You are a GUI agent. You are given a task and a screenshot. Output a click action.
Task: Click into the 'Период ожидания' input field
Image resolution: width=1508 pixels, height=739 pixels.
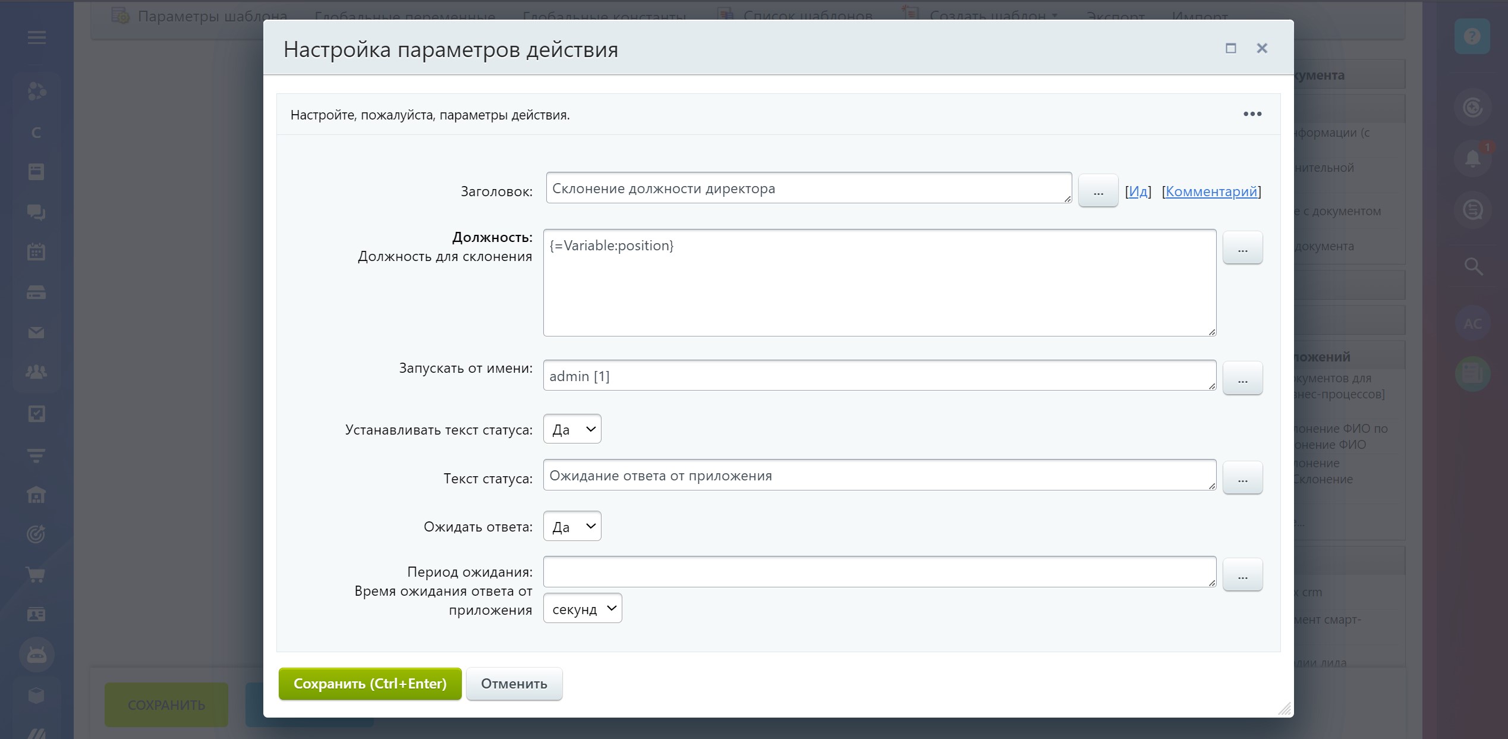coord(879,572)
